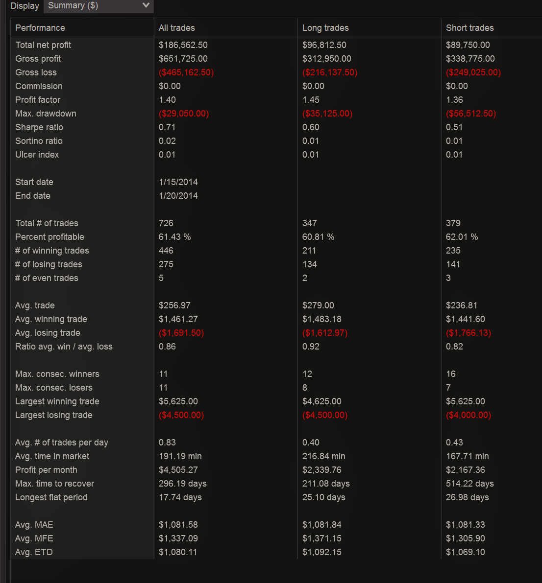Screen dimensions: 542x583
Task: Click the Max. time to recover Short value
Action: click(x=469, y=484)
